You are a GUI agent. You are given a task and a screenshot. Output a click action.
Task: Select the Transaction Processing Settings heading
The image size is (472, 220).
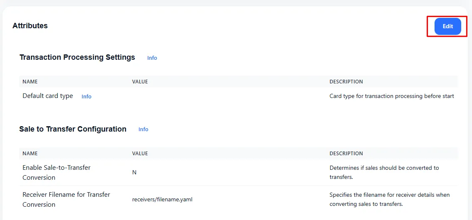[x=77, y=57]
